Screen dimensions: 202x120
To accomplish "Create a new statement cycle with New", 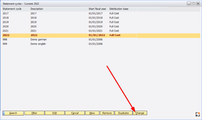I will 92,113.
